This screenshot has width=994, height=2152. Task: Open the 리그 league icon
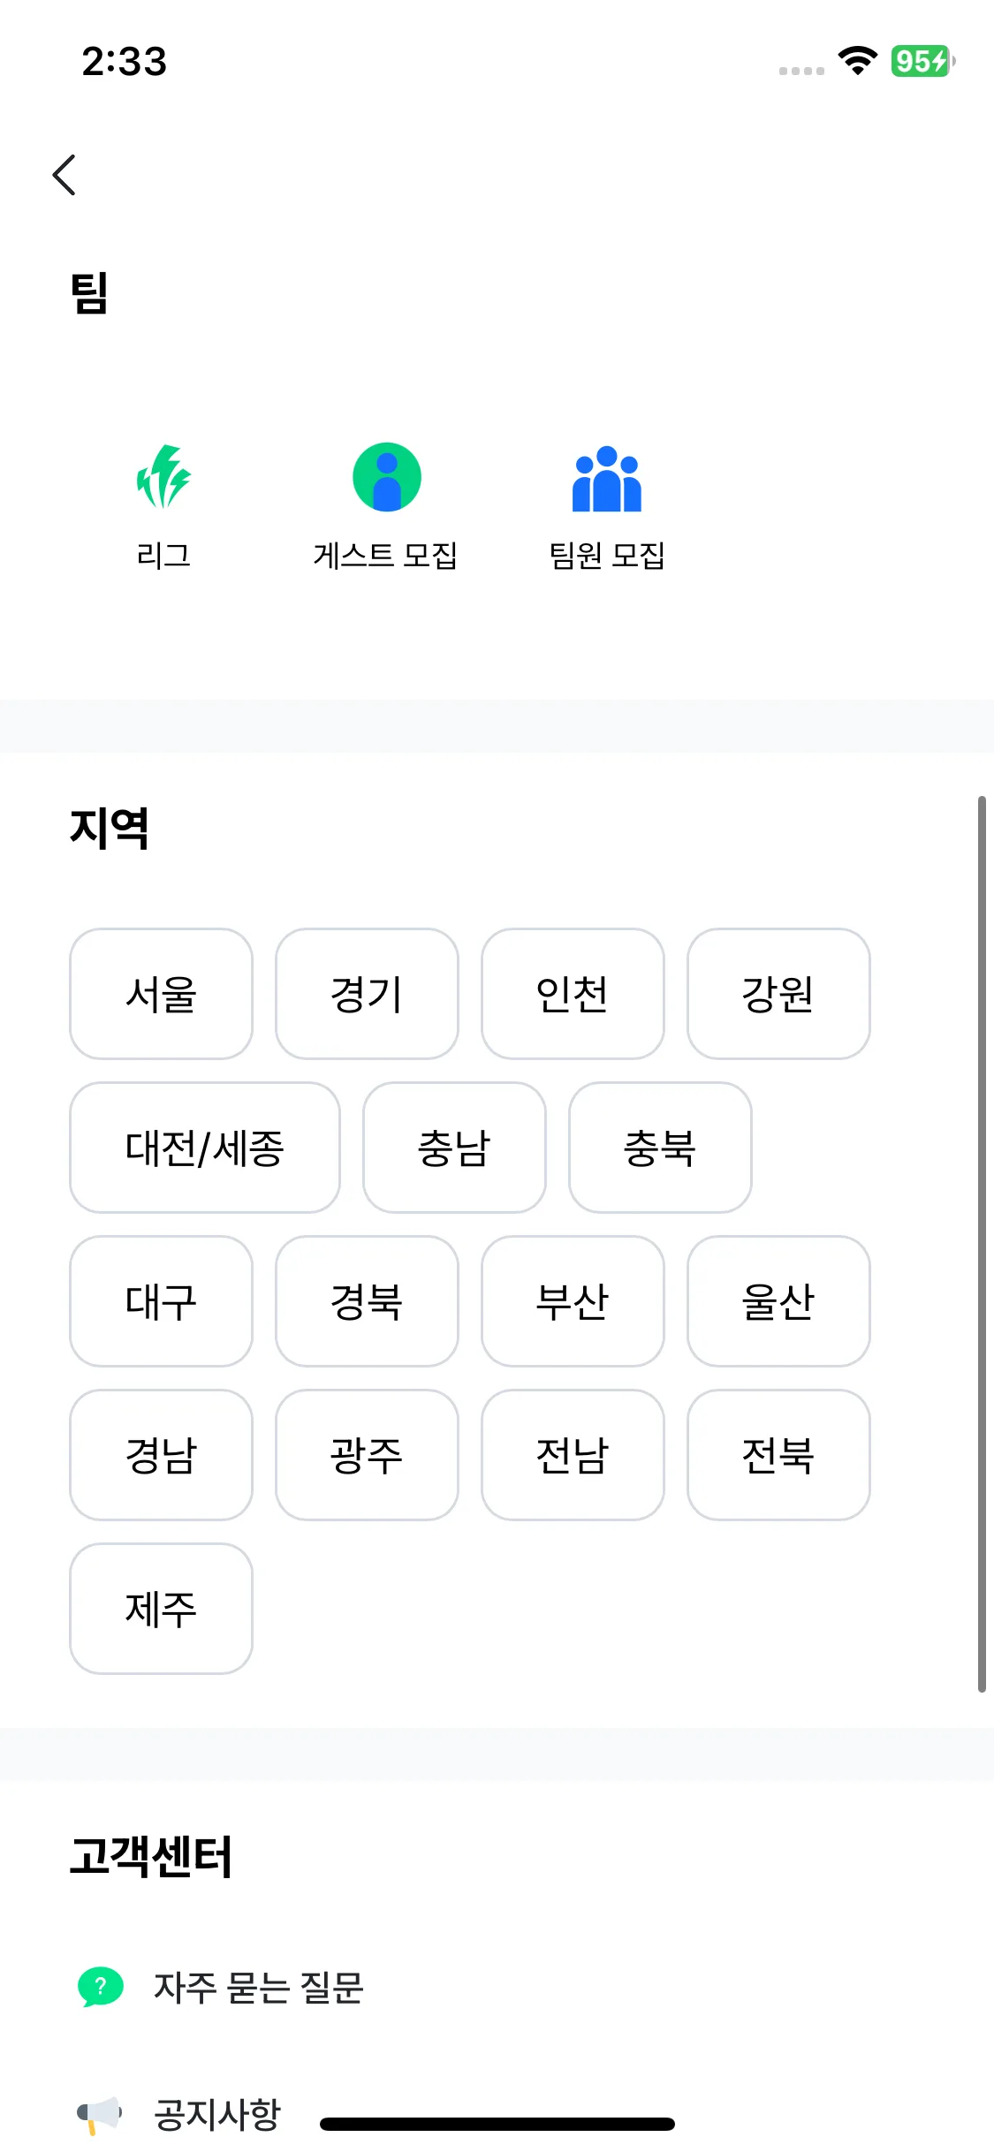pos(163,477)
